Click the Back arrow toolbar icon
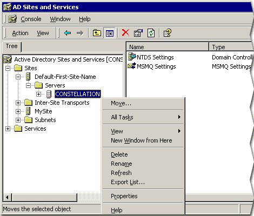Viewport: 254px width, 216px height. coord(68,33)
